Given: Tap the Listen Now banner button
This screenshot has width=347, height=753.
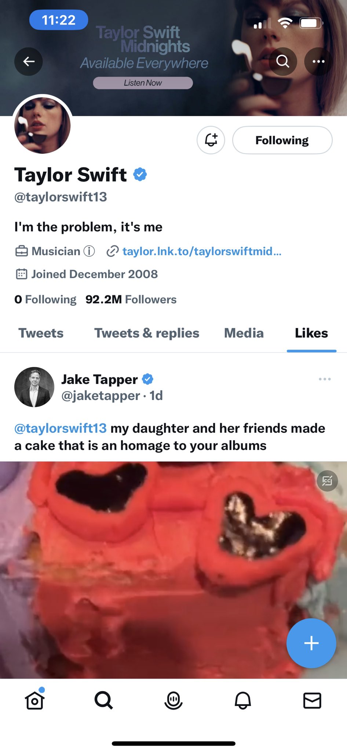Looking at the screenshot, I should click(143, 83).
